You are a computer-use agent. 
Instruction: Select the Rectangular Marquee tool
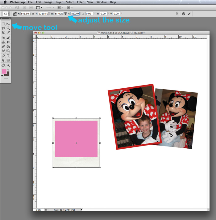click(3, 24)
